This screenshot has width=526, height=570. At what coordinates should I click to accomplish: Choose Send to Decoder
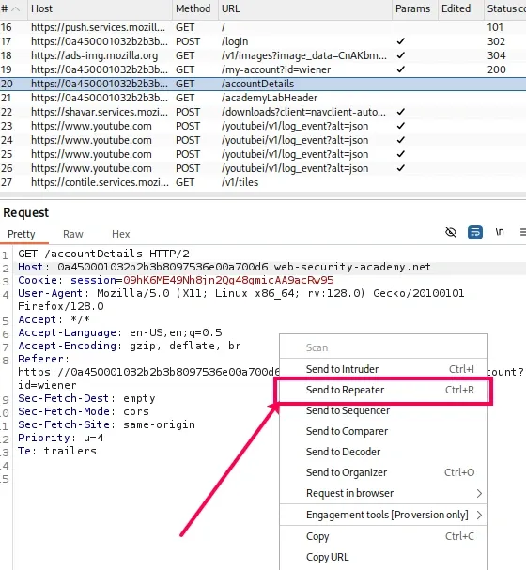click(x=383, y=452)
